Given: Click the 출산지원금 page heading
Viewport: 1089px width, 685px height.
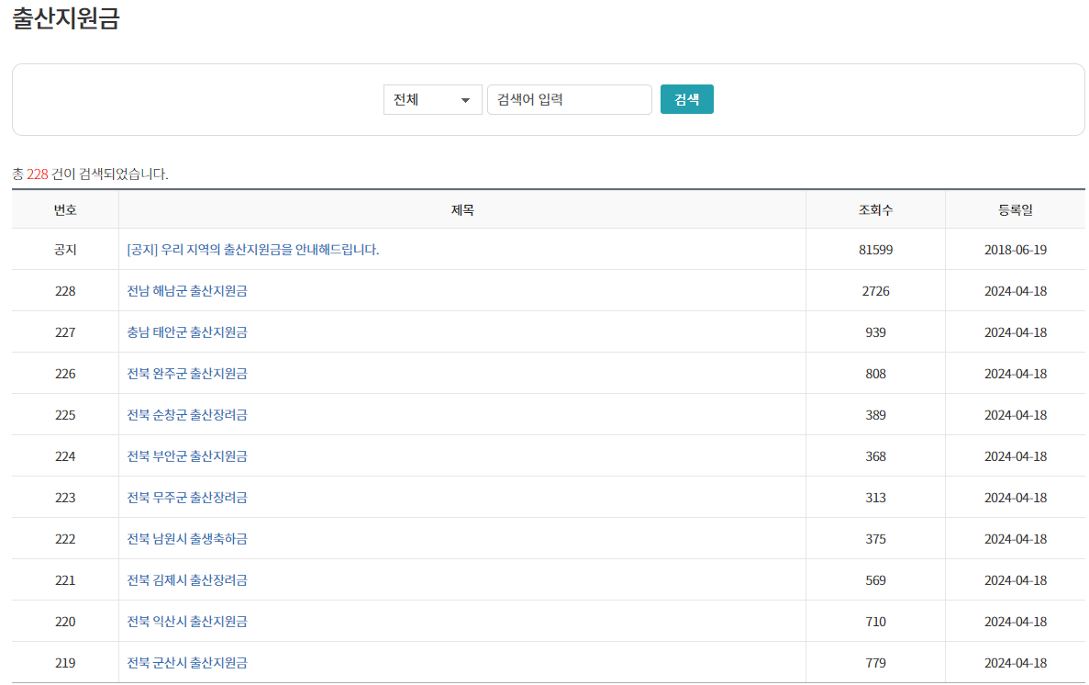Looking at the screenshot, I should (66, 18).
